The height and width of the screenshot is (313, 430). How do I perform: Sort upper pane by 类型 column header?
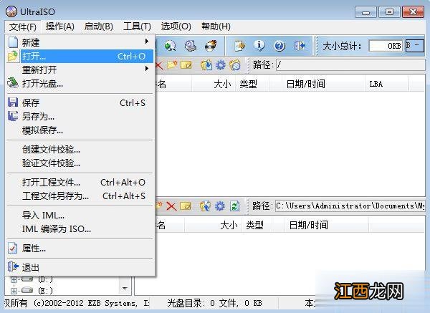point(252,84)
